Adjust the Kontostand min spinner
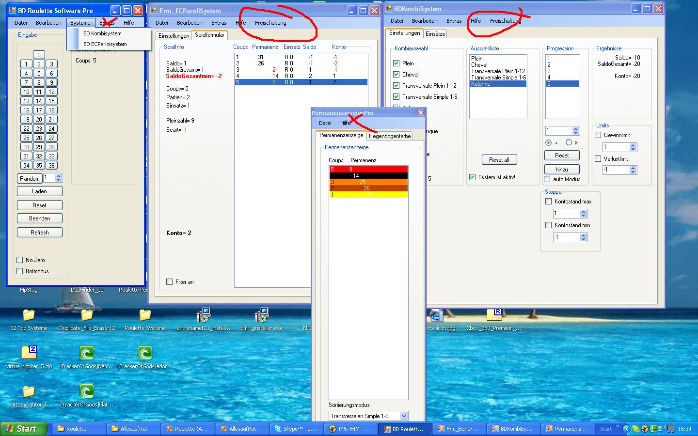The height and width of the screenshot is (436, 698). [x=584, y=237]
